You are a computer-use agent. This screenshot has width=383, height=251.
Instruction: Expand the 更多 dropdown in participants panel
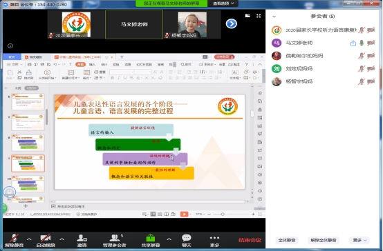[x=359, y=240]
